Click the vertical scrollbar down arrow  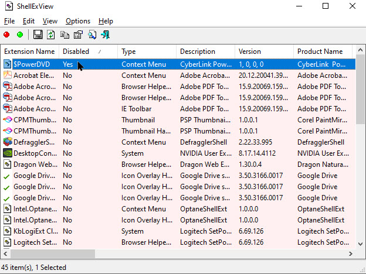coord(360,244)
